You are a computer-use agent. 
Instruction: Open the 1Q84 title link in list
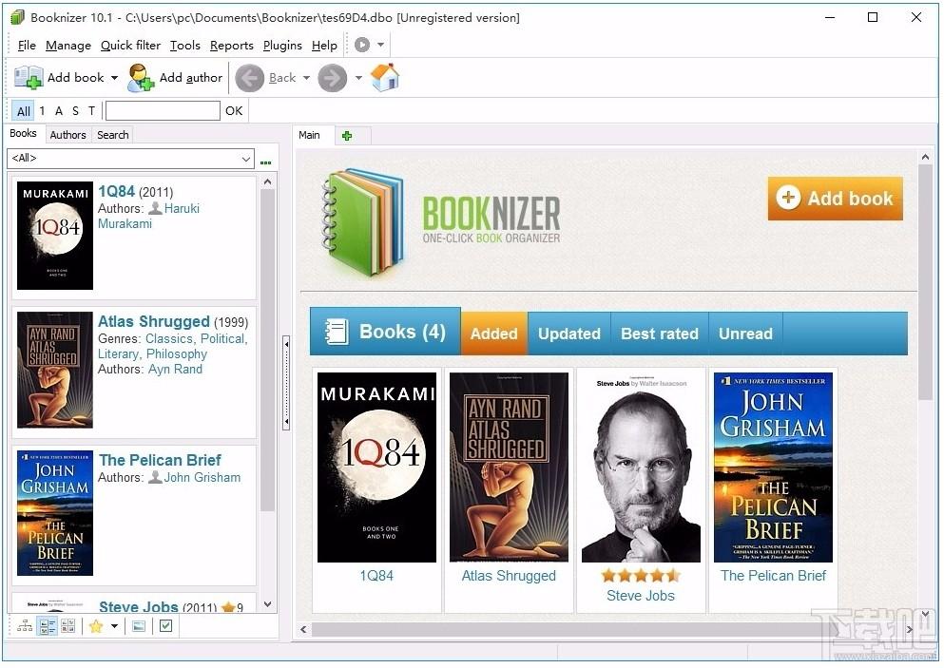tap(116, 191)
